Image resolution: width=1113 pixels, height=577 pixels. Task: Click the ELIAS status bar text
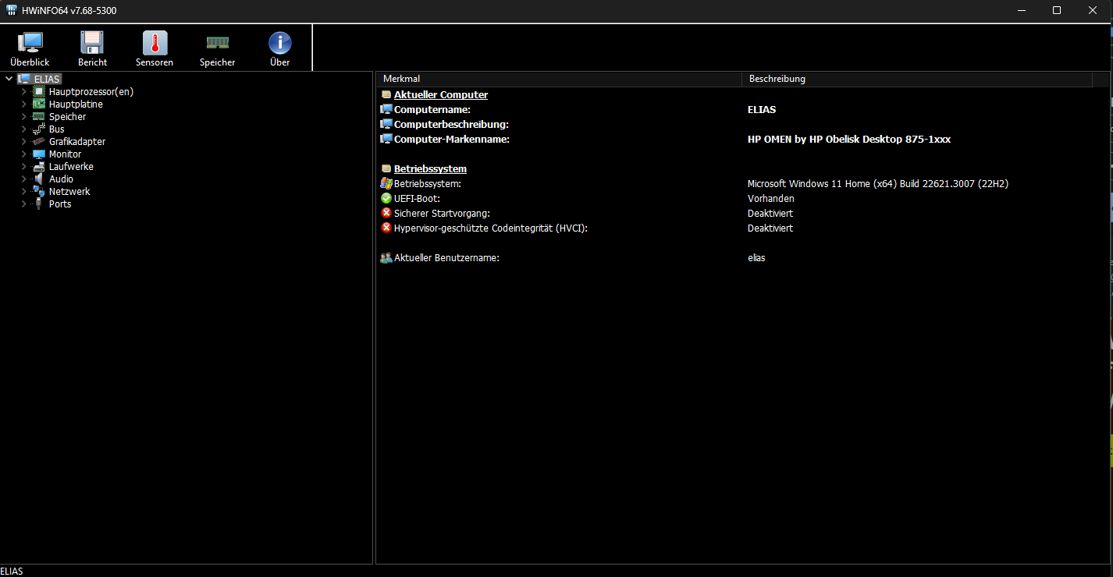tap(12, 571)
